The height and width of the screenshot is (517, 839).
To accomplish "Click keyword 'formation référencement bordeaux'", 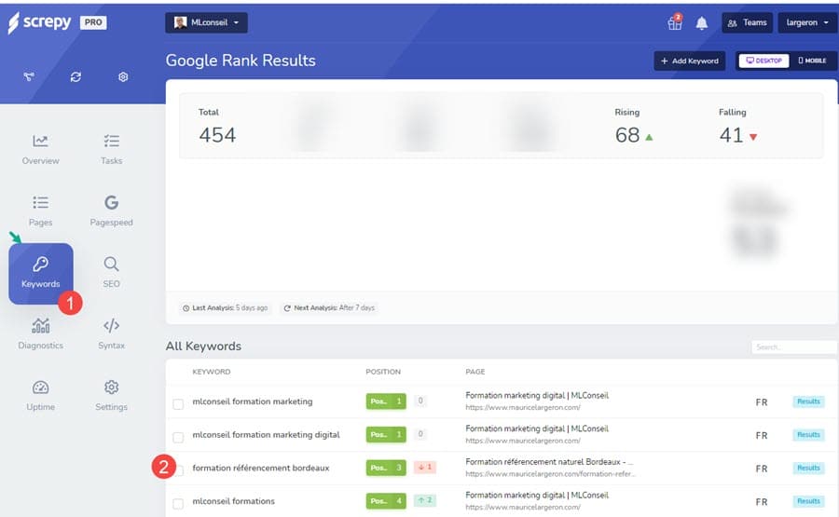I will point(261,468).
